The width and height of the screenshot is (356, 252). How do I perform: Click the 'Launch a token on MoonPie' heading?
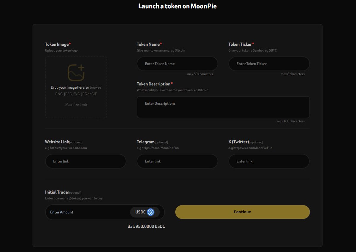pyautogui.click(x=177, y=6)
